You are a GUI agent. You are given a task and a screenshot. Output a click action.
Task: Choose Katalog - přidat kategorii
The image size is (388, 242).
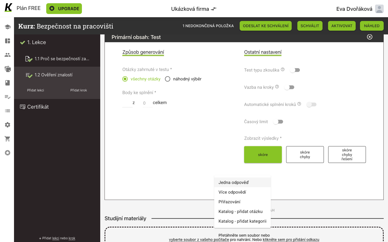[242, 221]
